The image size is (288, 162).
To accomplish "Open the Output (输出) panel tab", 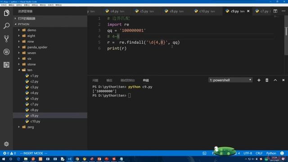I will (109, 80).
